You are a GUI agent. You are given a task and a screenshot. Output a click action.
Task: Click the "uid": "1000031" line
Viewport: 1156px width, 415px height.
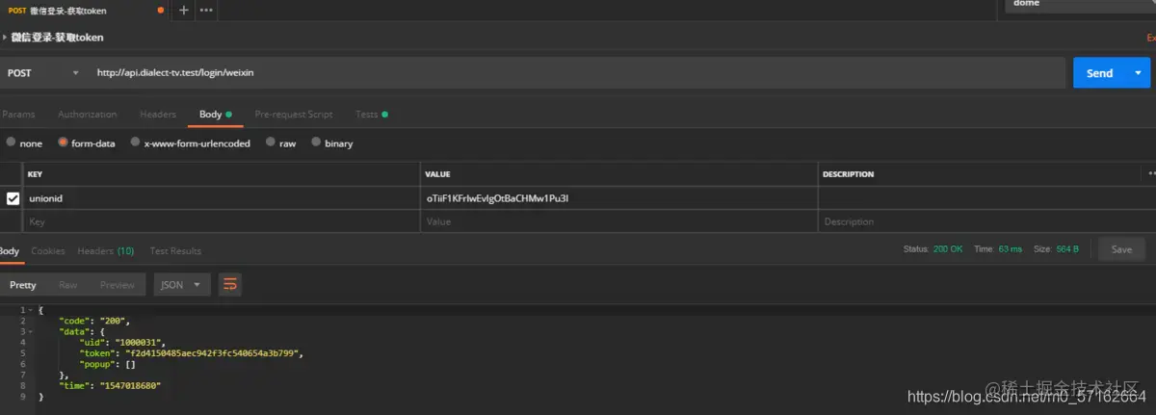click(x=122, y=343)
